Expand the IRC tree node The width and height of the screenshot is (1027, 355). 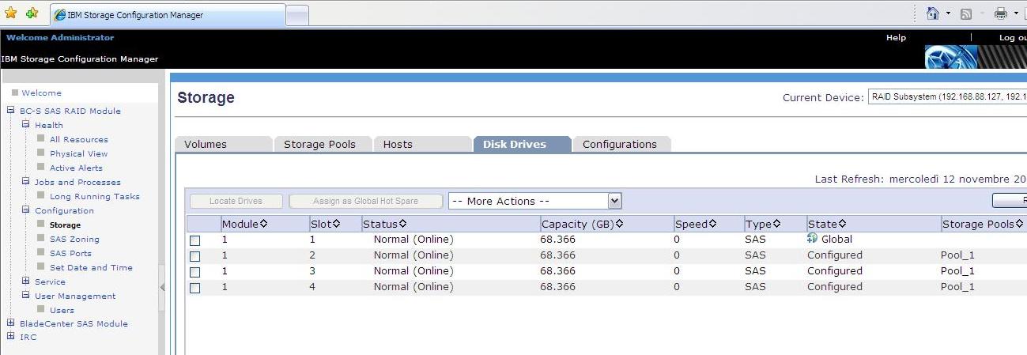click(x=11, y=337)
